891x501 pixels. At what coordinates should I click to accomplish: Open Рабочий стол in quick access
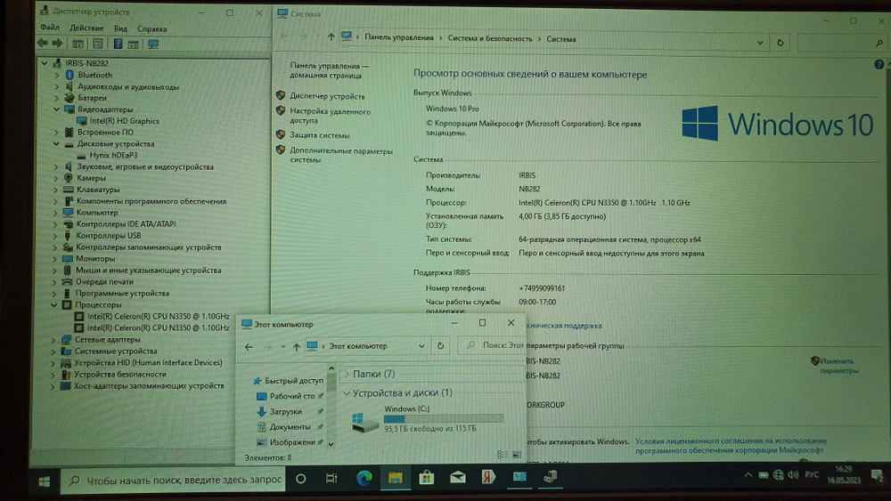[x=292, y=396]
